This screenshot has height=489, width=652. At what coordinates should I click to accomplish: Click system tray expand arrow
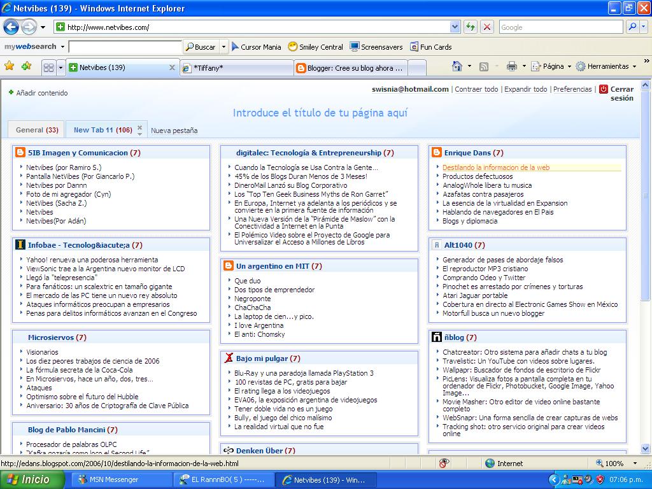point(553,479)
